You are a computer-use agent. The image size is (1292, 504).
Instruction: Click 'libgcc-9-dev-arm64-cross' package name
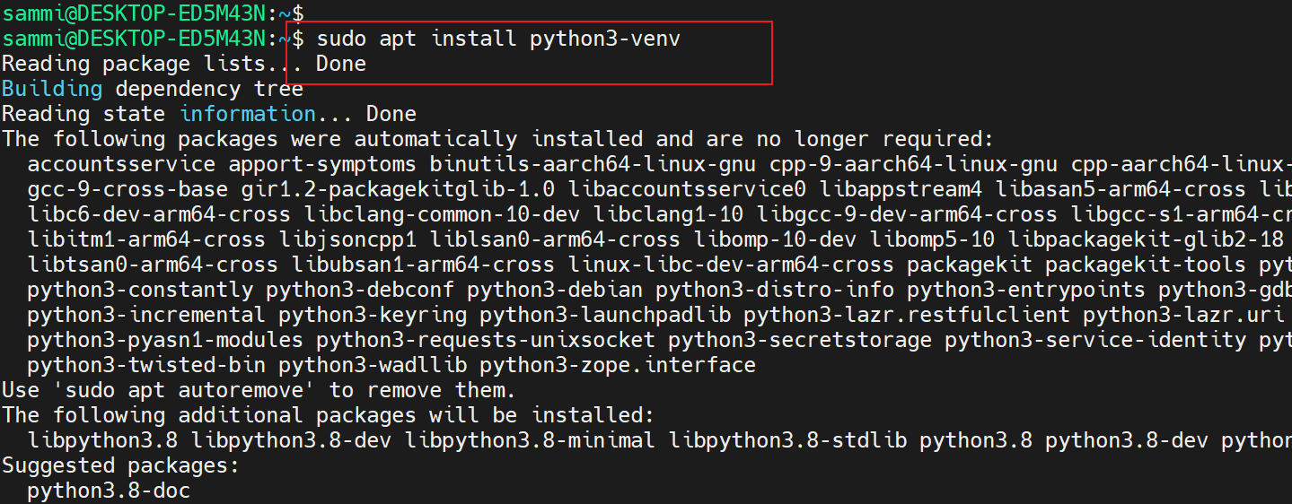coord(907,214)
